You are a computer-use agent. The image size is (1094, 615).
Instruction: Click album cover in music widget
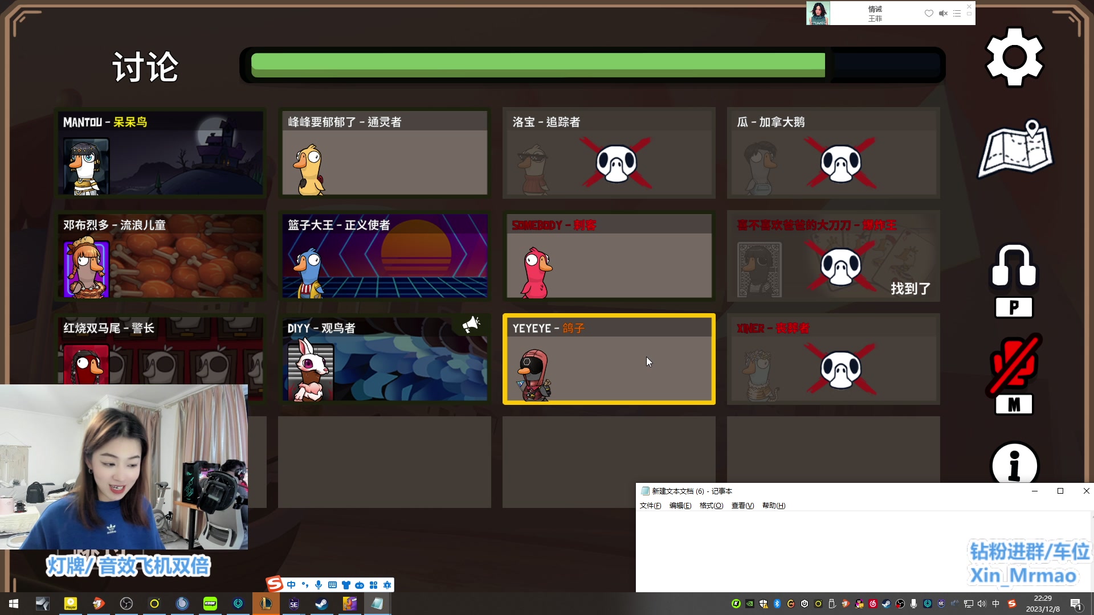(x=818, y=13)
